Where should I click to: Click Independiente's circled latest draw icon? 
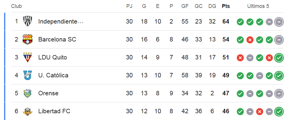pyautogui.click(x=279, y=21)
